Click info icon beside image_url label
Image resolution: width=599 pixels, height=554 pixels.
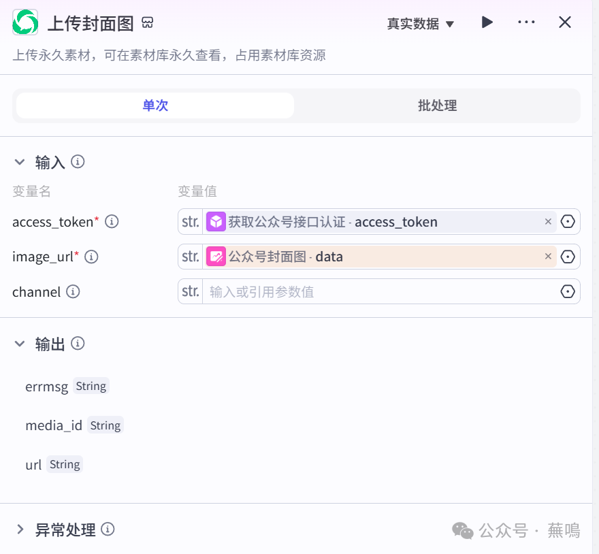pyautogui.click(x=91, y=257)
